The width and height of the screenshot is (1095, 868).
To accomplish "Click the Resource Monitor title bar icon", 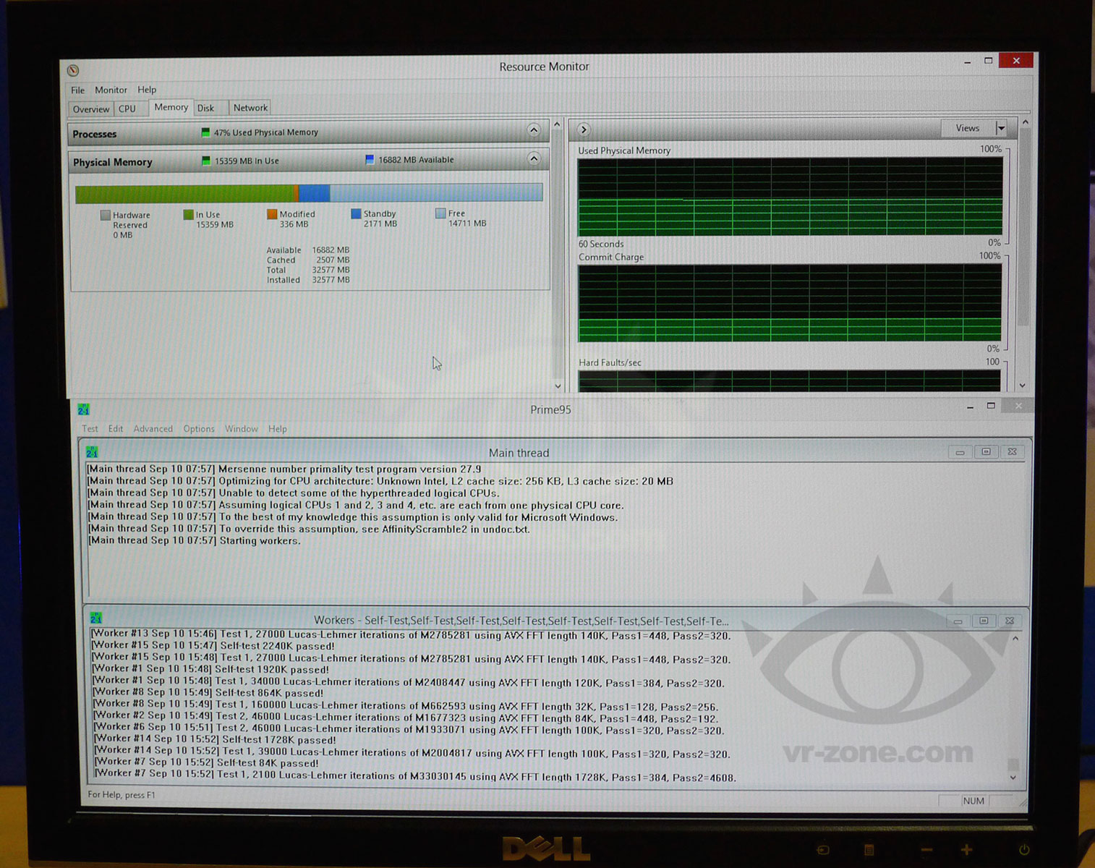I will coord(73,70).
